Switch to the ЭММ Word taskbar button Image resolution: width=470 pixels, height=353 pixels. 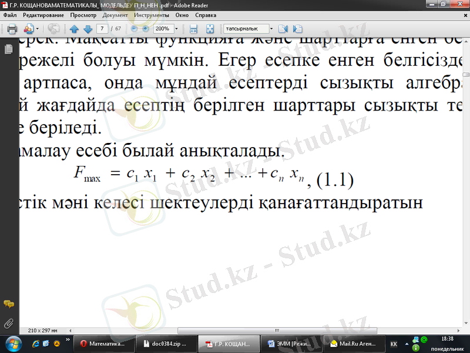(291, 344)
